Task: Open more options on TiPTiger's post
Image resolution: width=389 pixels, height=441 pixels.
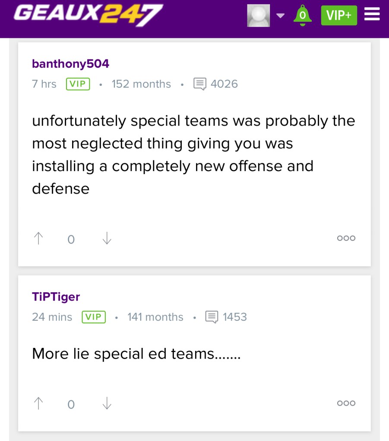Action: 346,403
